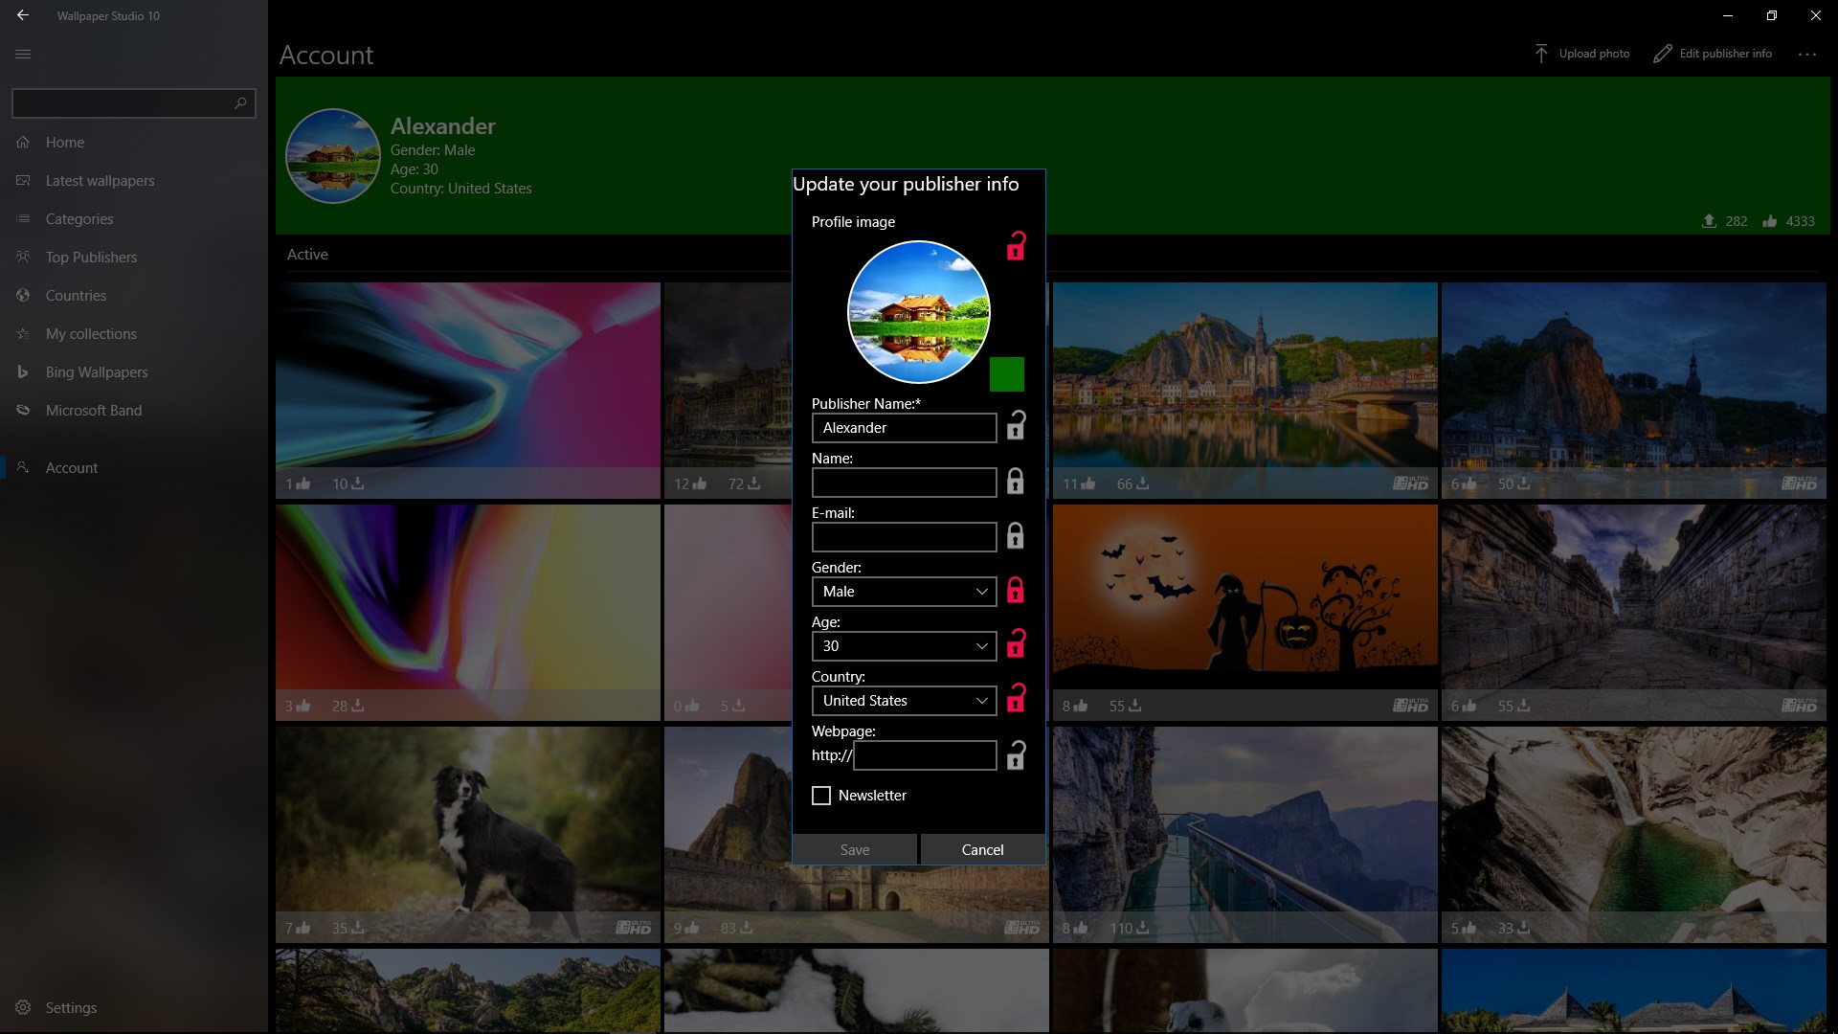
Task: Browse wallpaper Categories in the sidebar
Action: [x=80, y=218]
